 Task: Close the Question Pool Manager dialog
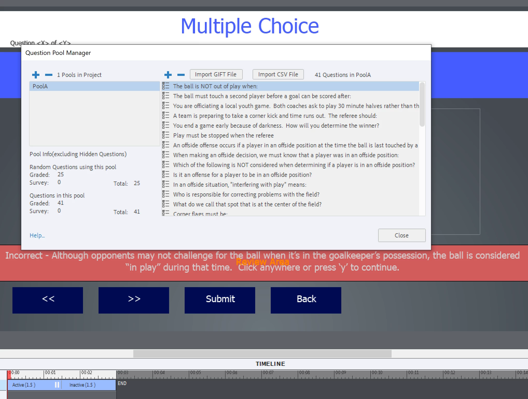pyautogui.click(x=401, y=235)
